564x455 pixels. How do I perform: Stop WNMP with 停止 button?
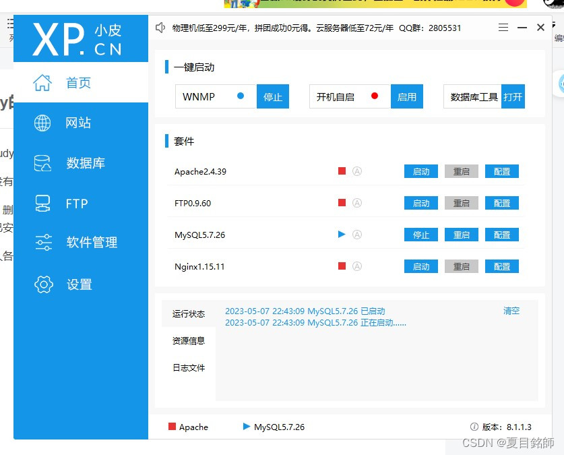273,96
